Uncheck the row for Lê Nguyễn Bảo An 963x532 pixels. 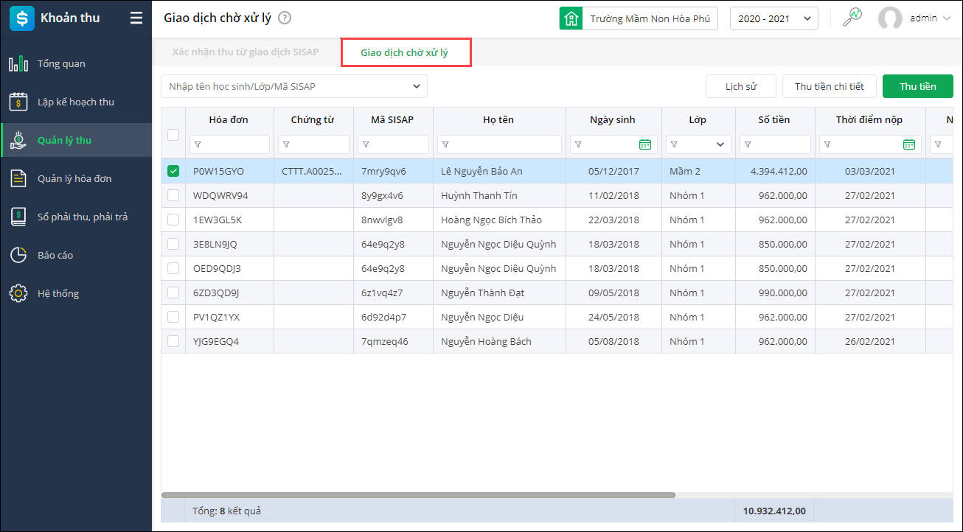pos(173,171)
